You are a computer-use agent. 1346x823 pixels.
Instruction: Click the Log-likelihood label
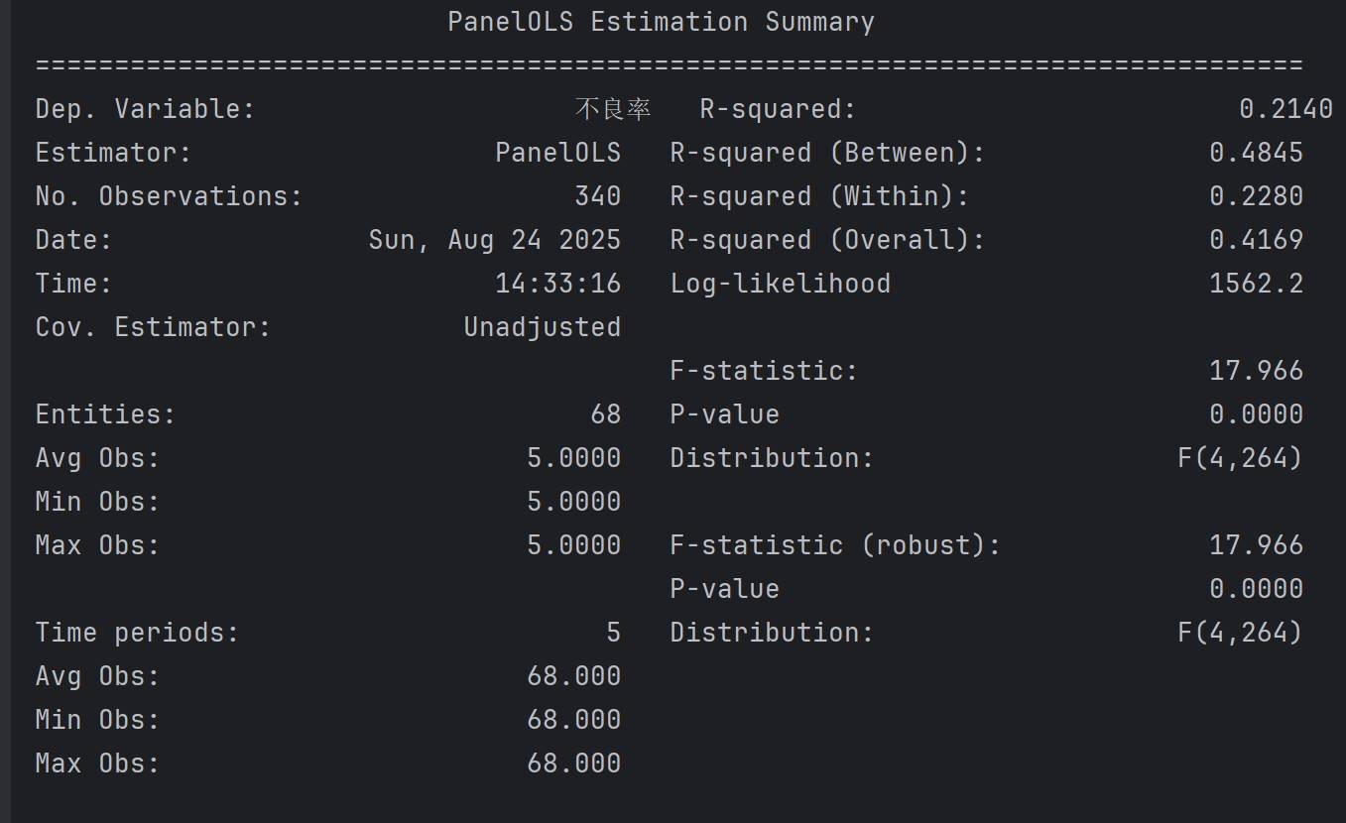pyautogui.click(x=780, y=284)
